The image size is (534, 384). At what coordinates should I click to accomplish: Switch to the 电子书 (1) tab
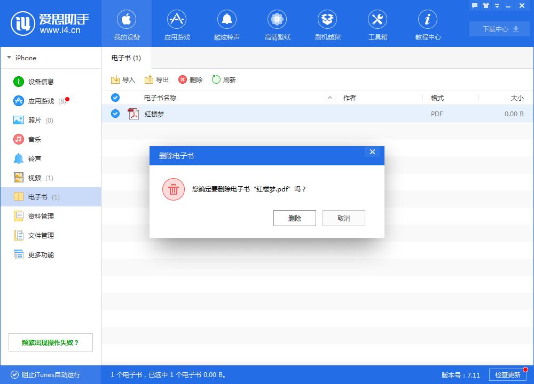tap(125, 58)
